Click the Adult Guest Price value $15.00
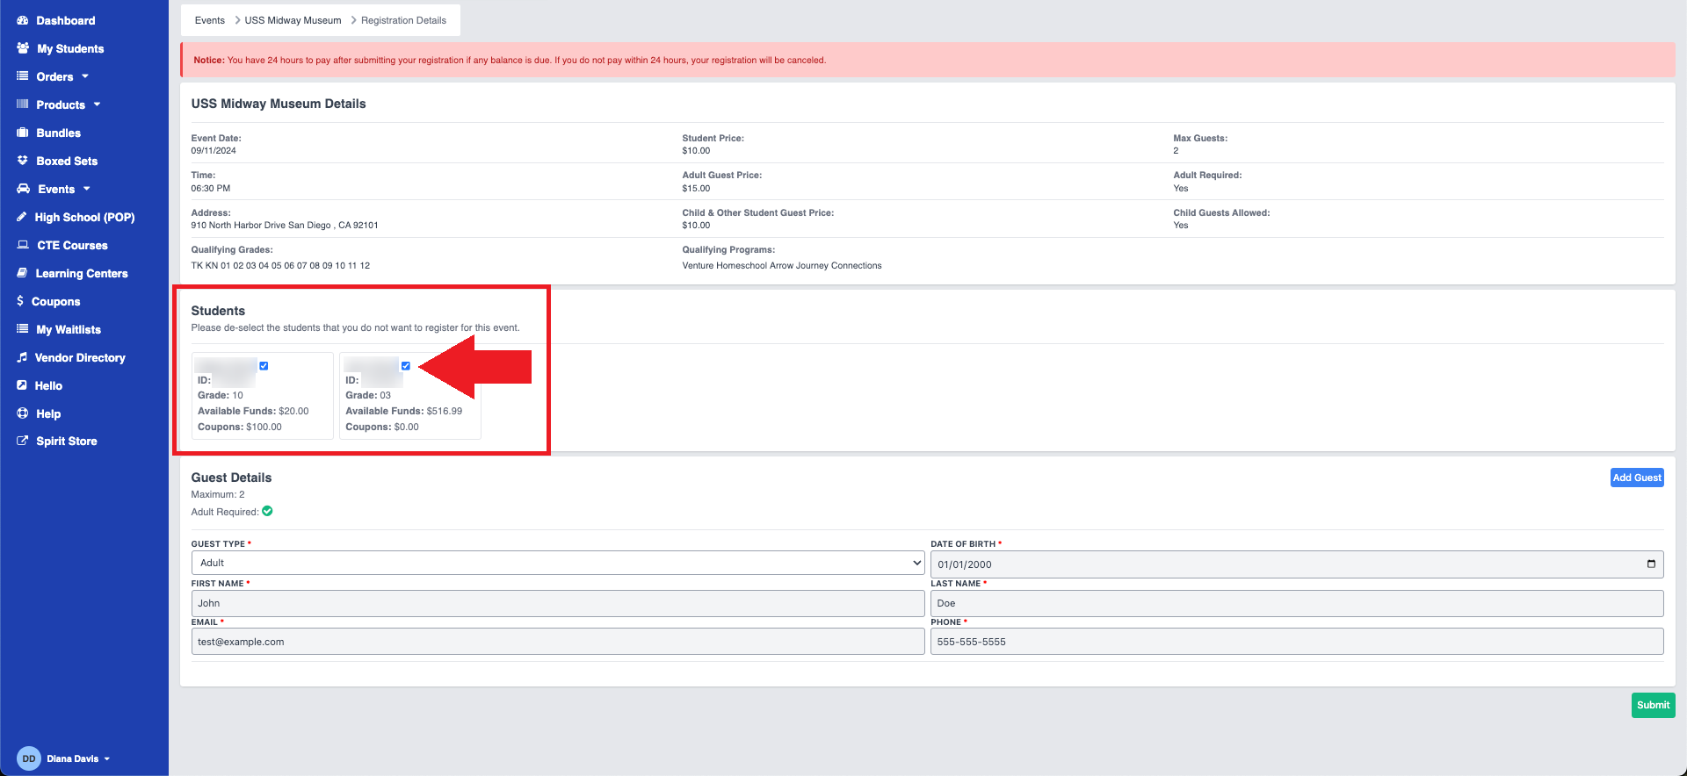The width and height of the screenshot is (1687, 776). pos(696,189)
